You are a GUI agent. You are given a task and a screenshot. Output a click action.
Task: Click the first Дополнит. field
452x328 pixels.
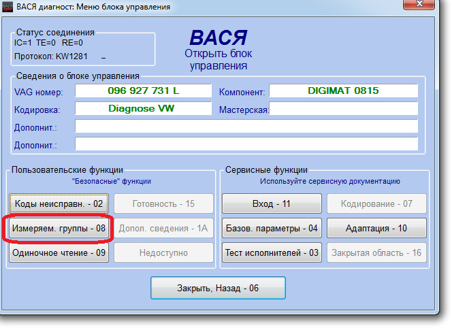tap(246, 127)
